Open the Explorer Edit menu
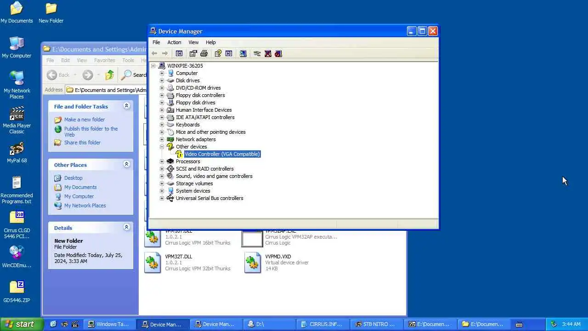This screenshot has width=588, height=331. click(66, 60)
